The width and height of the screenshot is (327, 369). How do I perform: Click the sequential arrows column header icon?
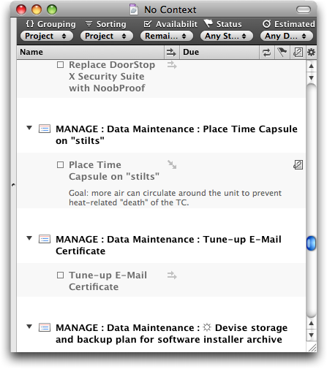(x=171, y=52)
